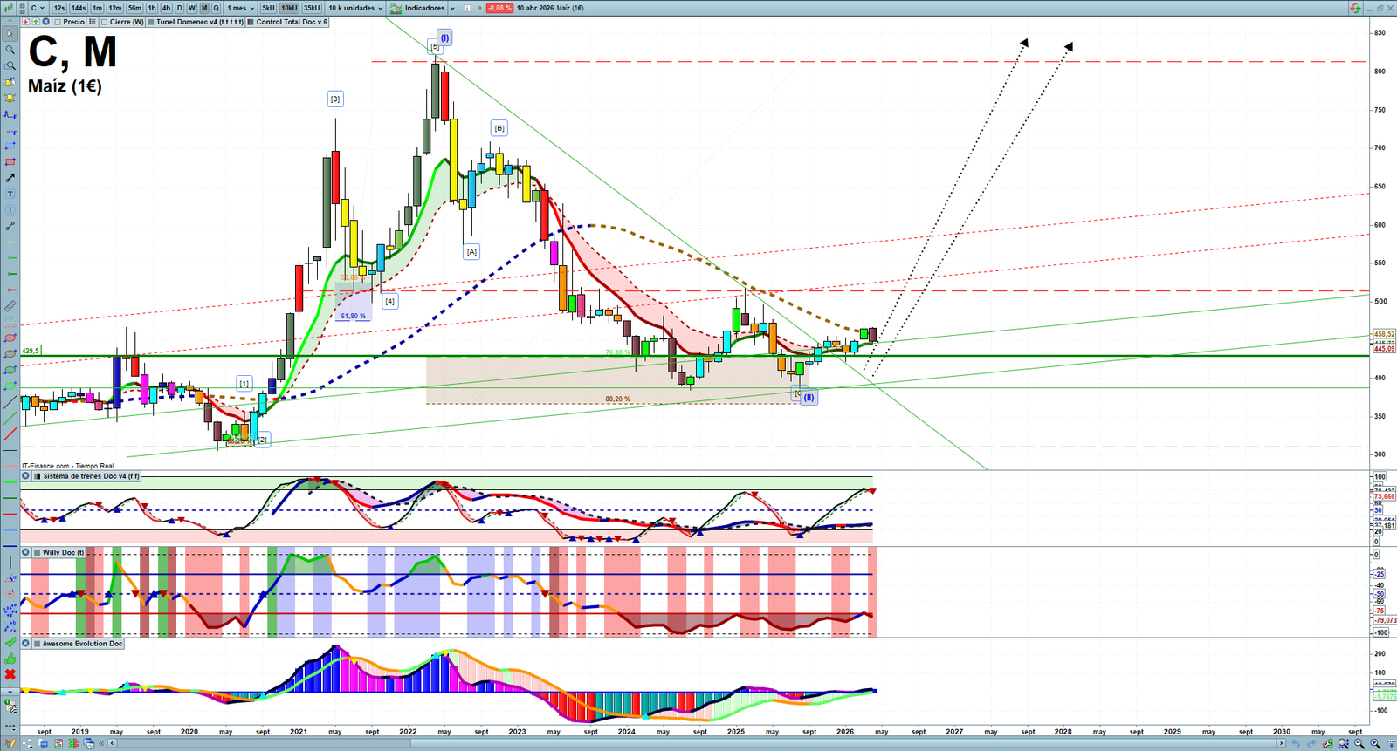Viewport: 1397px width, 751px height.
Task: Activate the magnifier zoom tool
Action: coord(10,50)
